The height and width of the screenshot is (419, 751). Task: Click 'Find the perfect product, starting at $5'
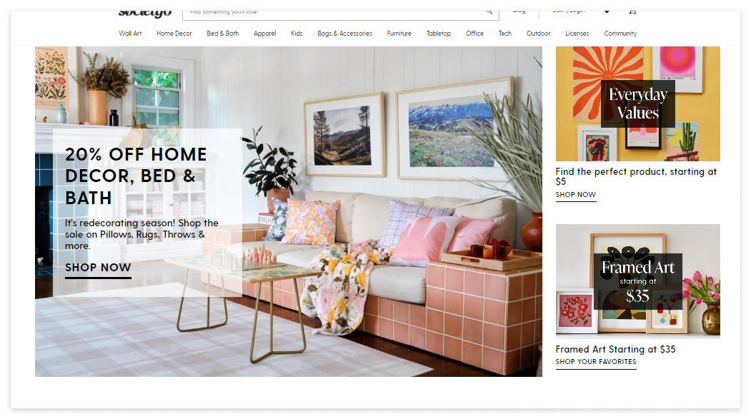pos(636,176)
